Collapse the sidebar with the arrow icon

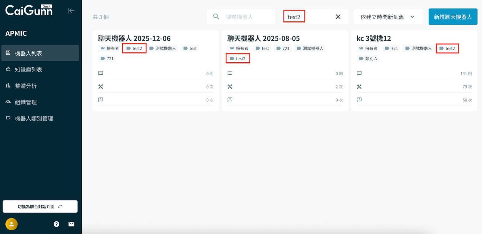tap(71, 11)
